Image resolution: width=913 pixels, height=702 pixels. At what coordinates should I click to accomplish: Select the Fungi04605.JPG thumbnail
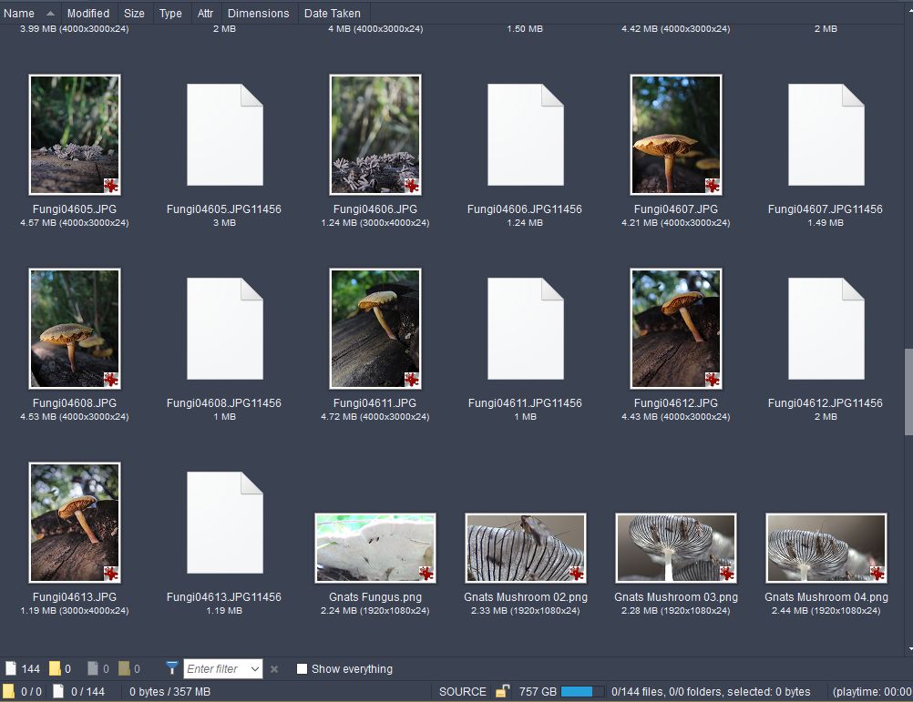(x=75, y=135)
